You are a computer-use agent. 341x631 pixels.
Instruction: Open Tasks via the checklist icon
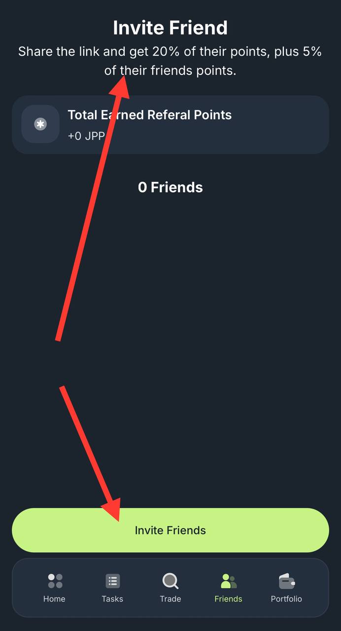pos(112,581)
